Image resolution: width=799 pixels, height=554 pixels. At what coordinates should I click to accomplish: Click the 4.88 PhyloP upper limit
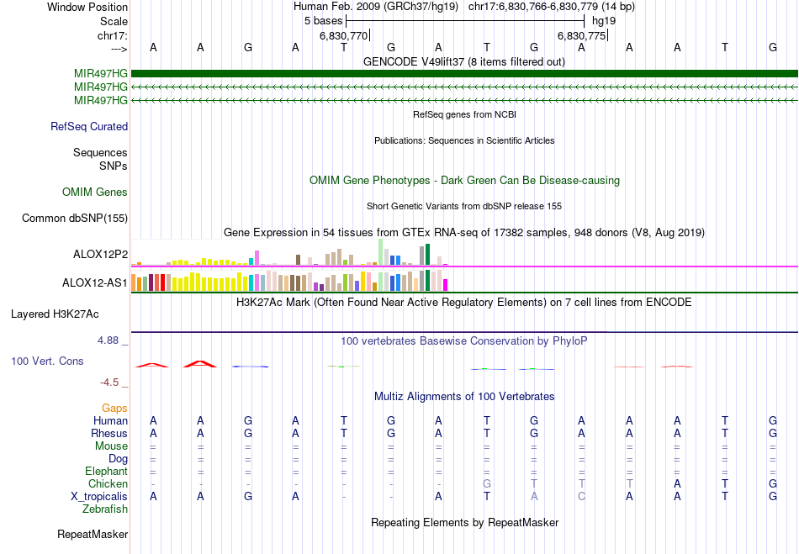pos(108,340)
